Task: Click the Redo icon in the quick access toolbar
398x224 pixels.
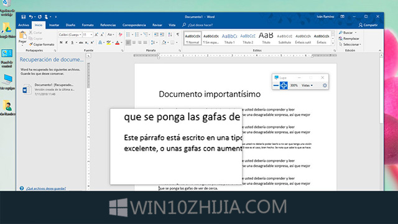Action: tap(40, 17)
